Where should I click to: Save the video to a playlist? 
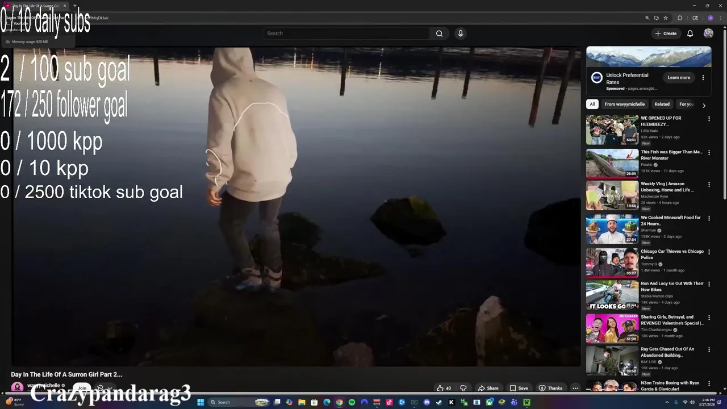[519, 388]
